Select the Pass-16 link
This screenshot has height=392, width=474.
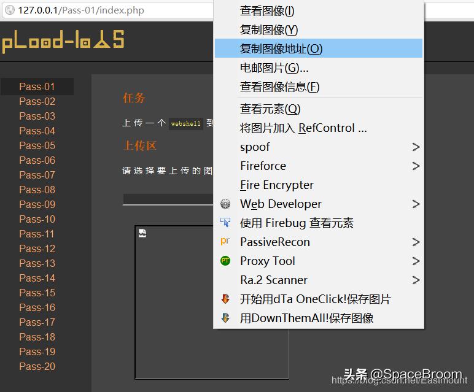[x=37, y=307]
